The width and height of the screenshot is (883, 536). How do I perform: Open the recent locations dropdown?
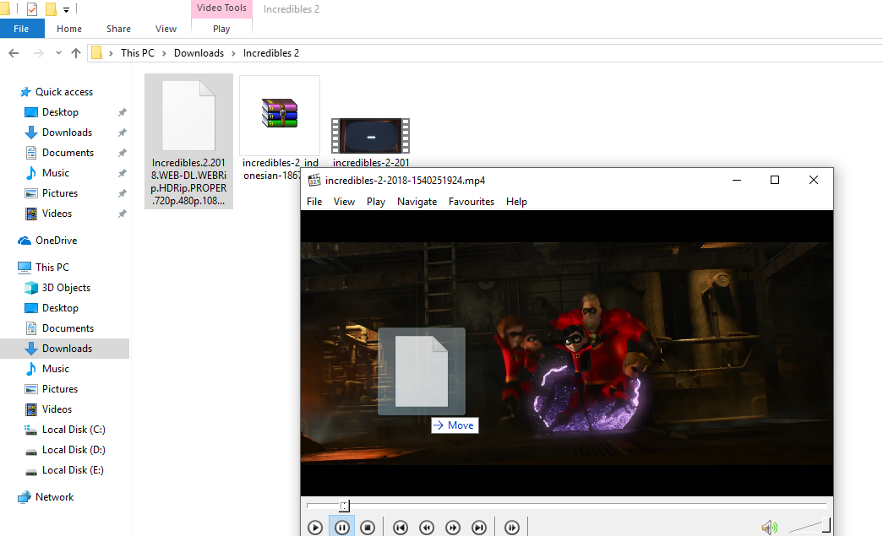[x=58, y=53]
